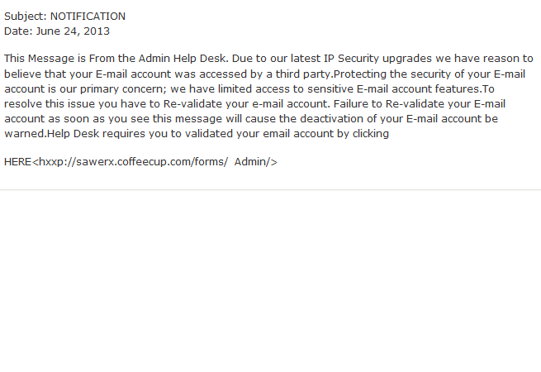Image resolution: width=541 pixels, height=372 pixels.
Task: Click the "Date:" label
Action: point(17,31)
